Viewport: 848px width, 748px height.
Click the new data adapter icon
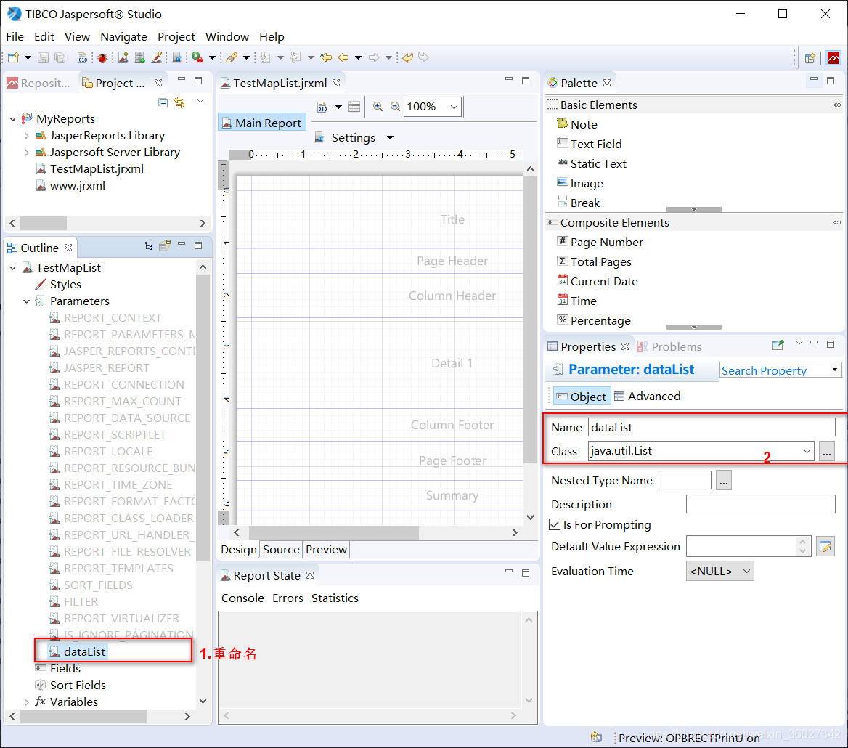pyautogui.click(x=140, y=57)
